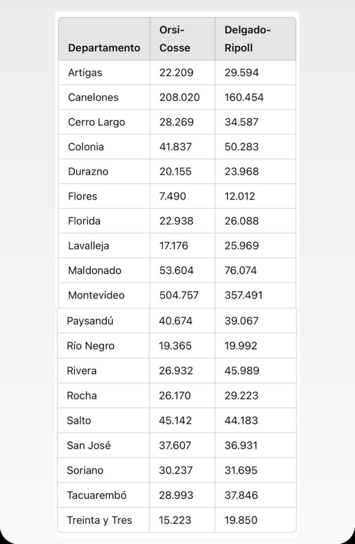Click the 39.067 value for Paysandú
Viewport: 355px width, 544px height.
coord(241,321)
